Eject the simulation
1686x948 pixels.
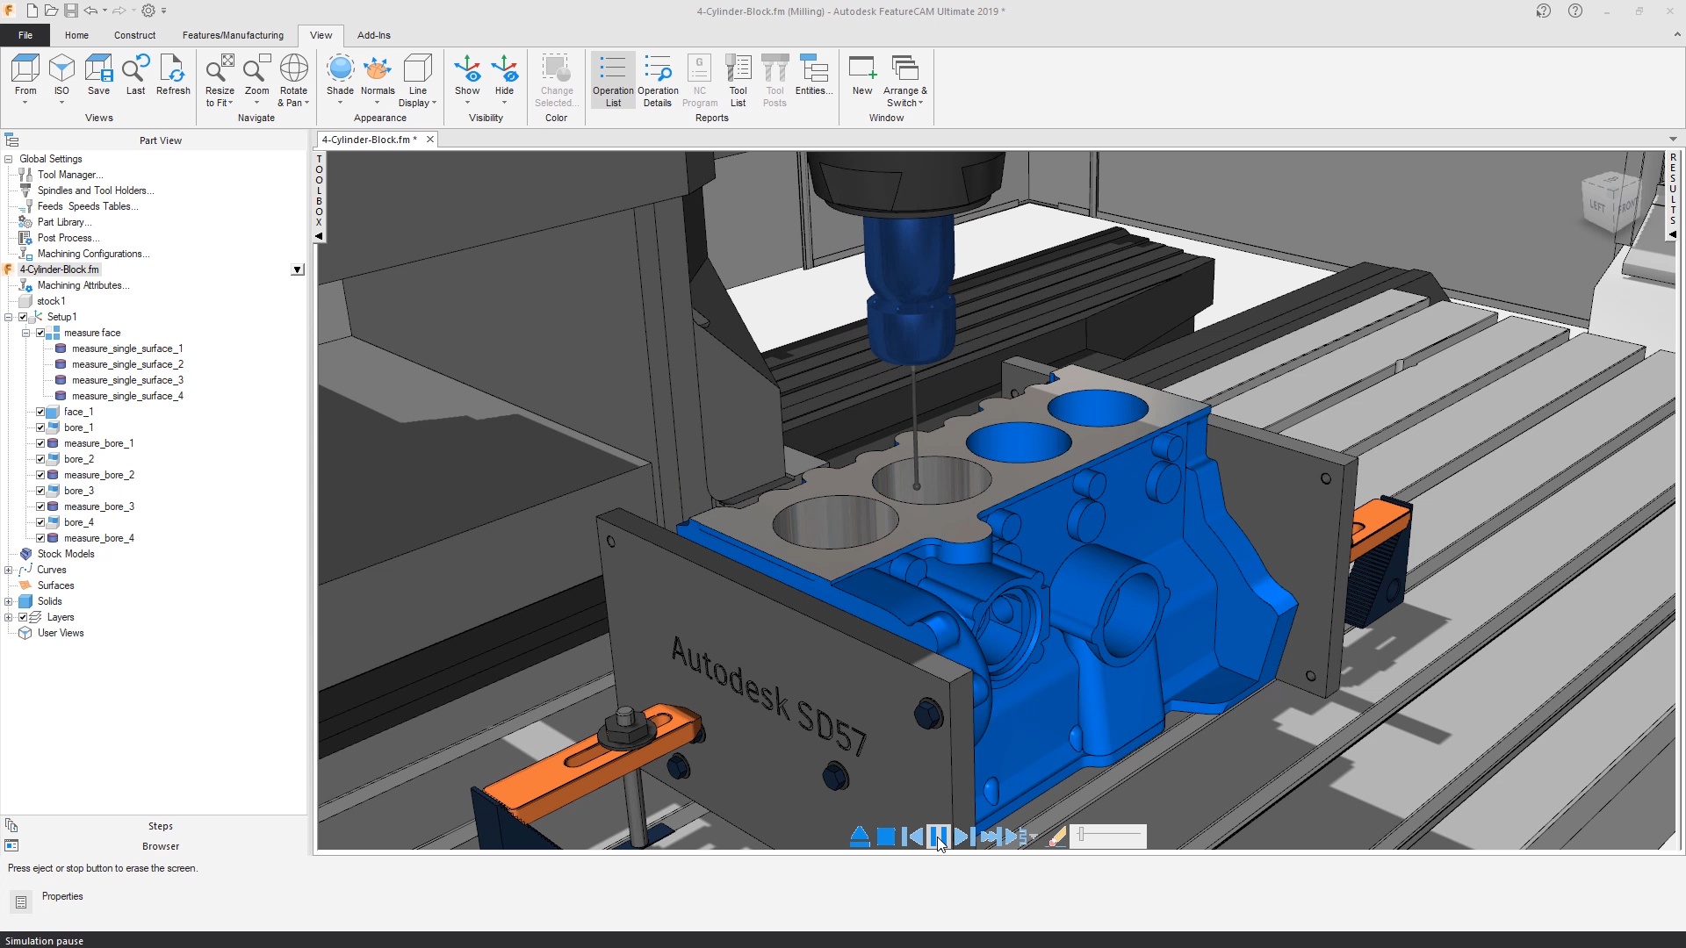point(860,837)
